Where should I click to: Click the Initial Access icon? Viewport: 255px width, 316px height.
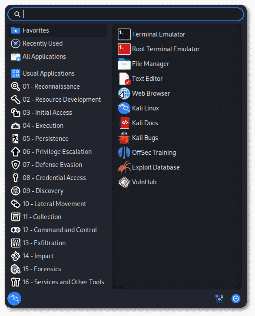16,113
